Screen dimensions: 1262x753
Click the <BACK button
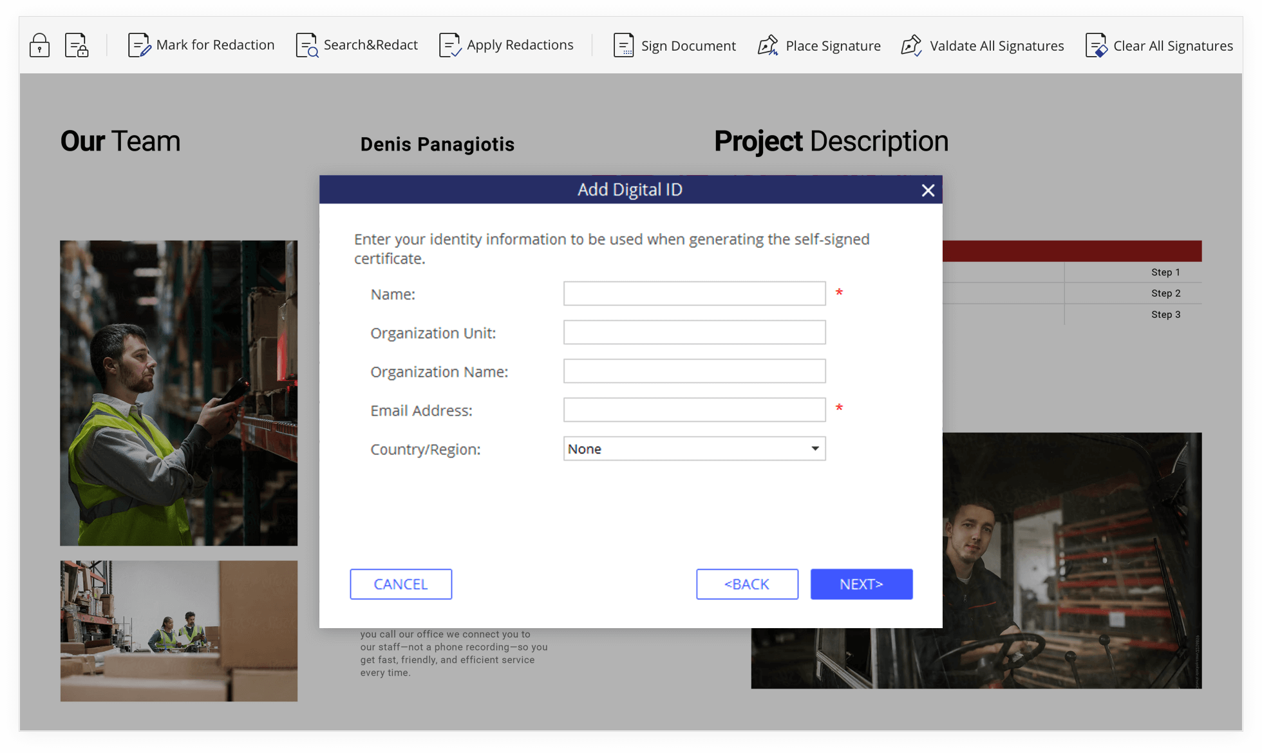(x=747, y=584)
